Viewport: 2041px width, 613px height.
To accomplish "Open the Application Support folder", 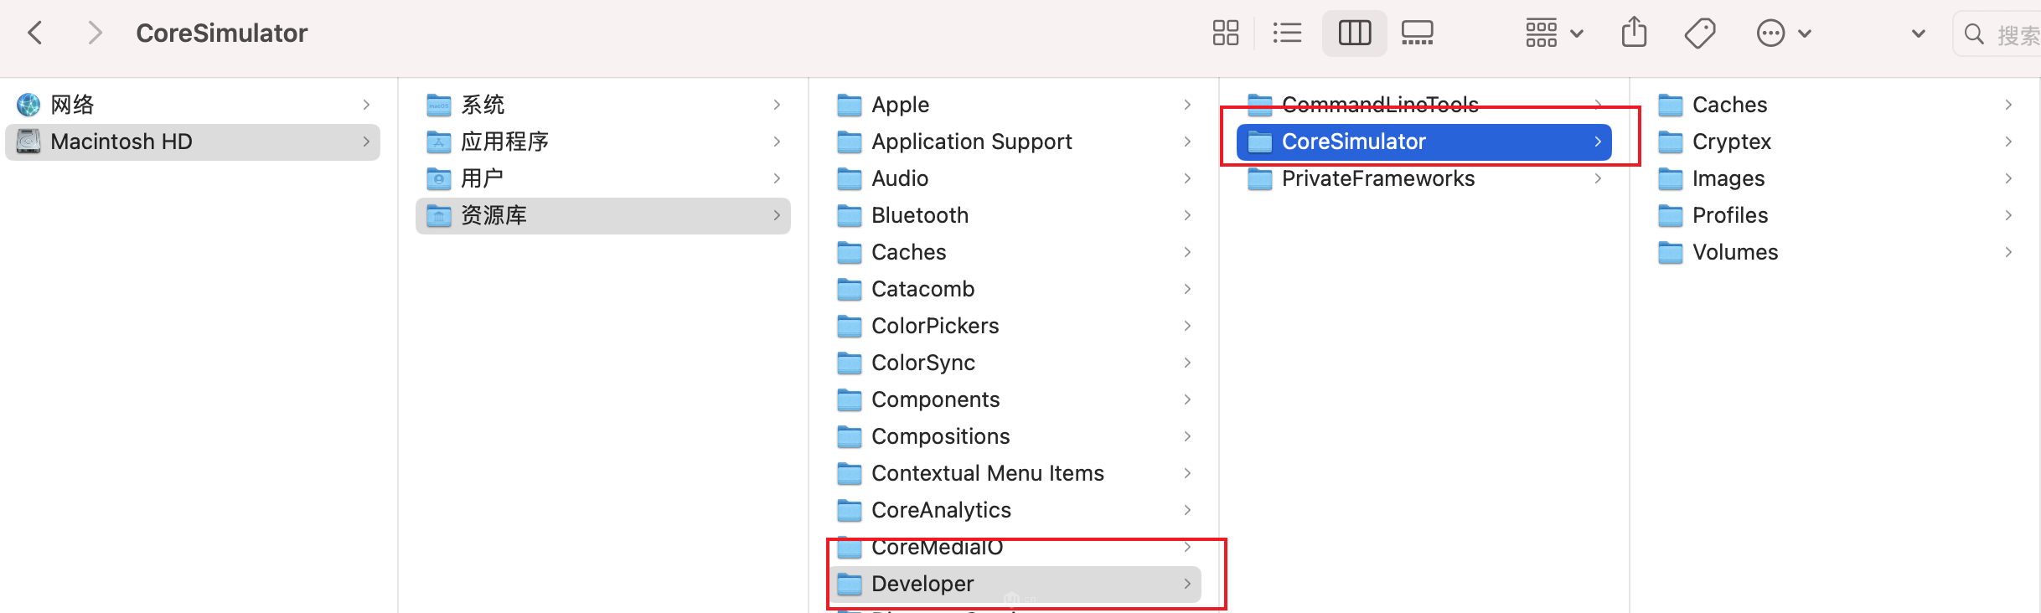I will pyautogui.click(x=1014, y=142).
